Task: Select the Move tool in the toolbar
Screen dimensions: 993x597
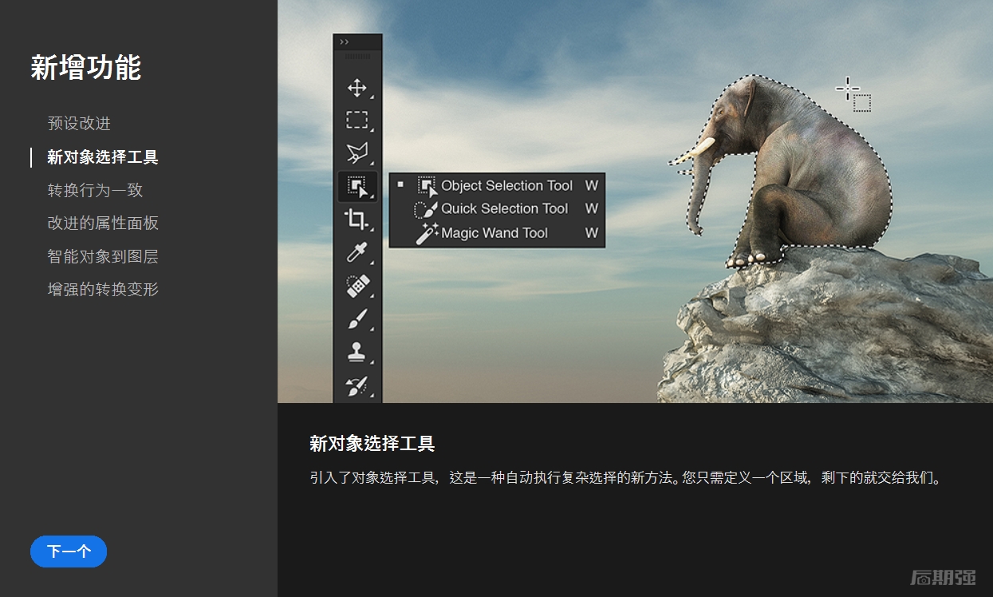Action: click(x=357, y=88)
